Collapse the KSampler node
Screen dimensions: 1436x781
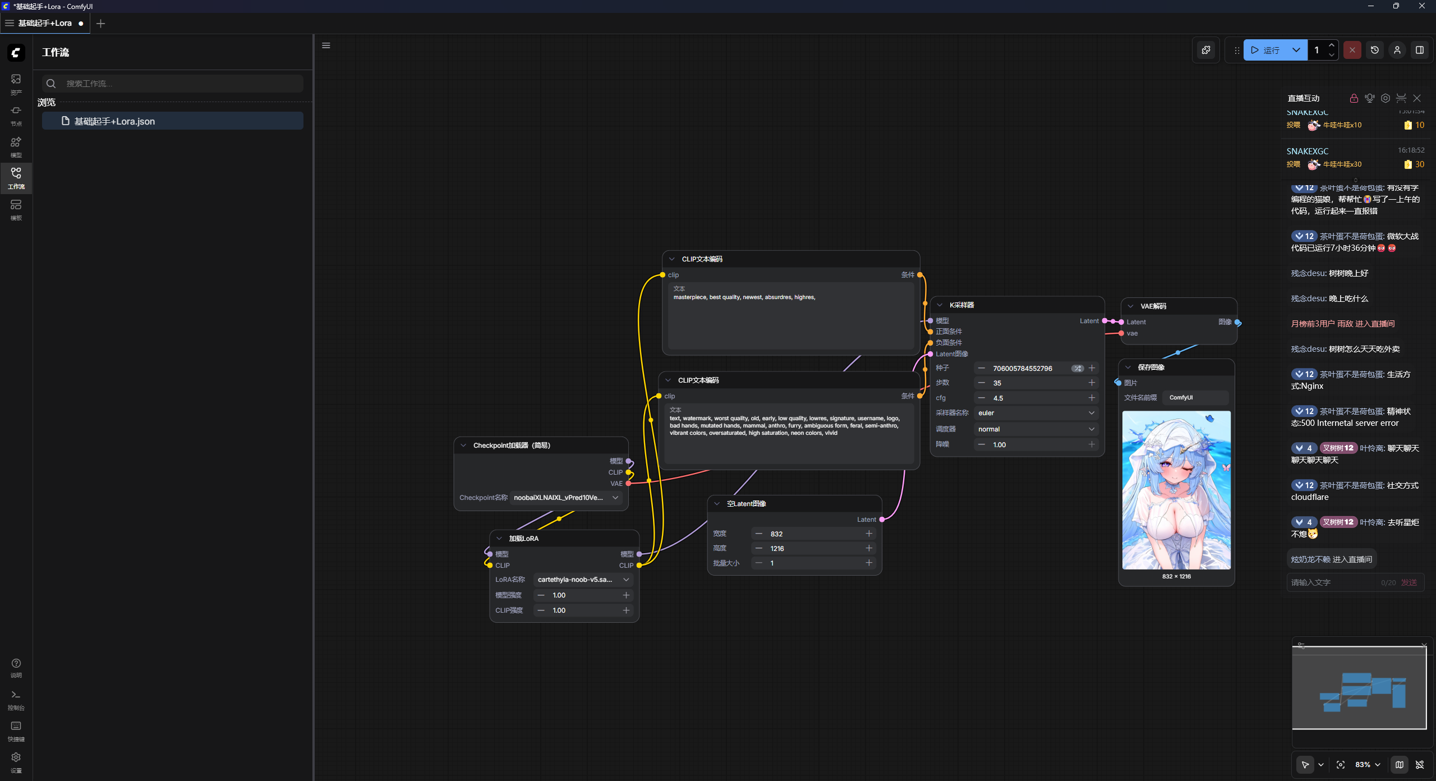click(x=940, y=305)
